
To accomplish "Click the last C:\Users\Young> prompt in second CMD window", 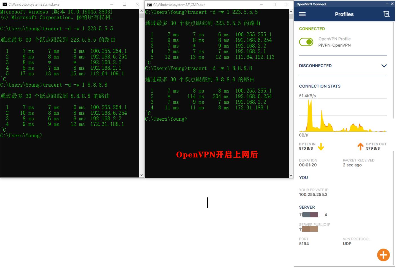I will coord(166,119).
